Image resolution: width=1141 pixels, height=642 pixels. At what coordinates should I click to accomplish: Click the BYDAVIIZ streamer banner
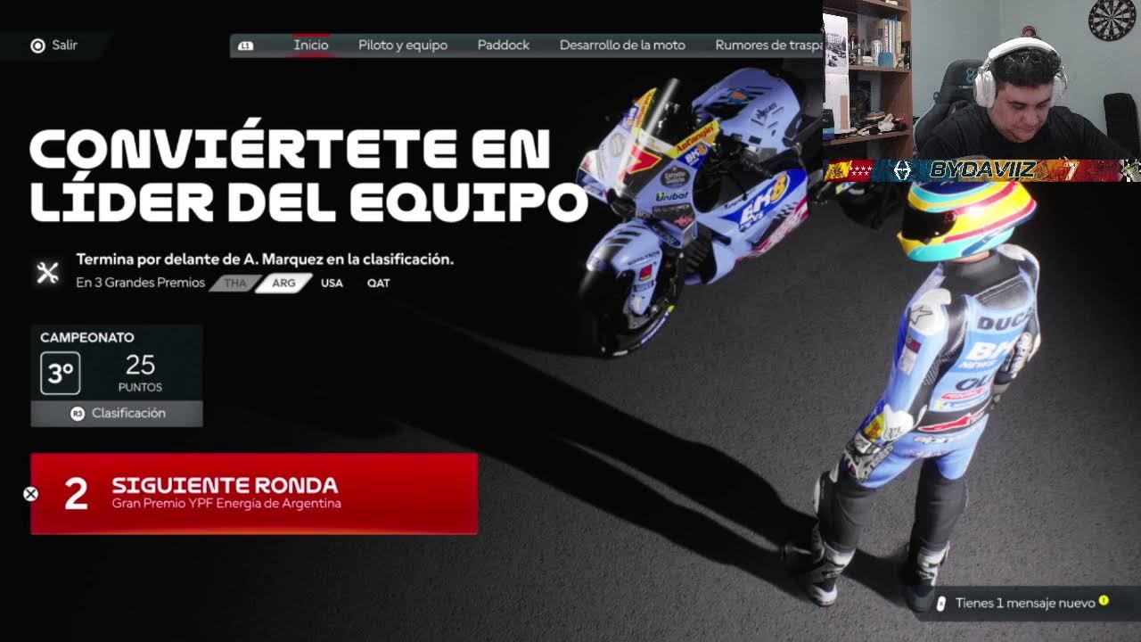pyautogui.click(x=981, y=170)
